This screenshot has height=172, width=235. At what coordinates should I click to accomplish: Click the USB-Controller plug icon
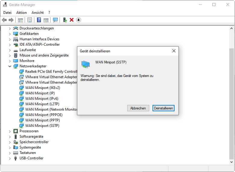[15, 158]
